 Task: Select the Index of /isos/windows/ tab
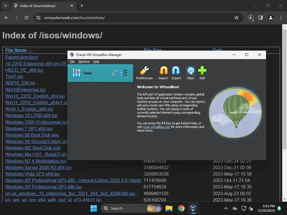pyautogui.click(x=43, y=6)
